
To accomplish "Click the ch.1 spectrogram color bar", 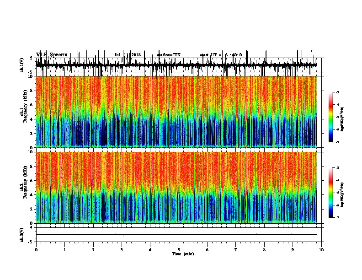I will tap(331, 117).
